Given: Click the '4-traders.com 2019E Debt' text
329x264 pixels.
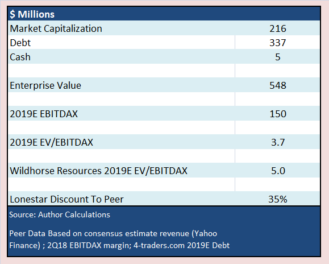Looking at the screenshot, I should (x=181, y=245).
